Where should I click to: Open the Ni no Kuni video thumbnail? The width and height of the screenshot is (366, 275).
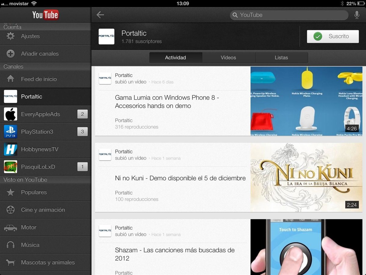(x=306, y=177)
